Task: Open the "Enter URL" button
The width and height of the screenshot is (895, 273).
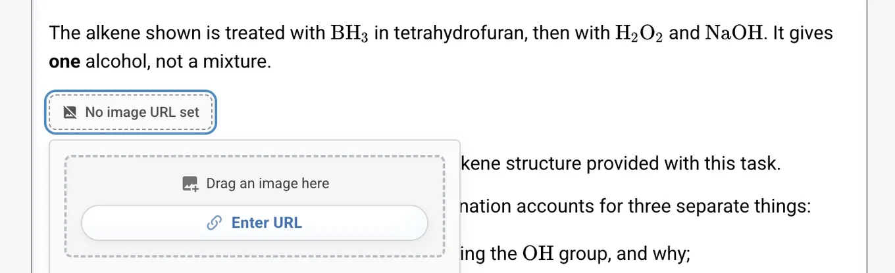Action: [255, 223]
